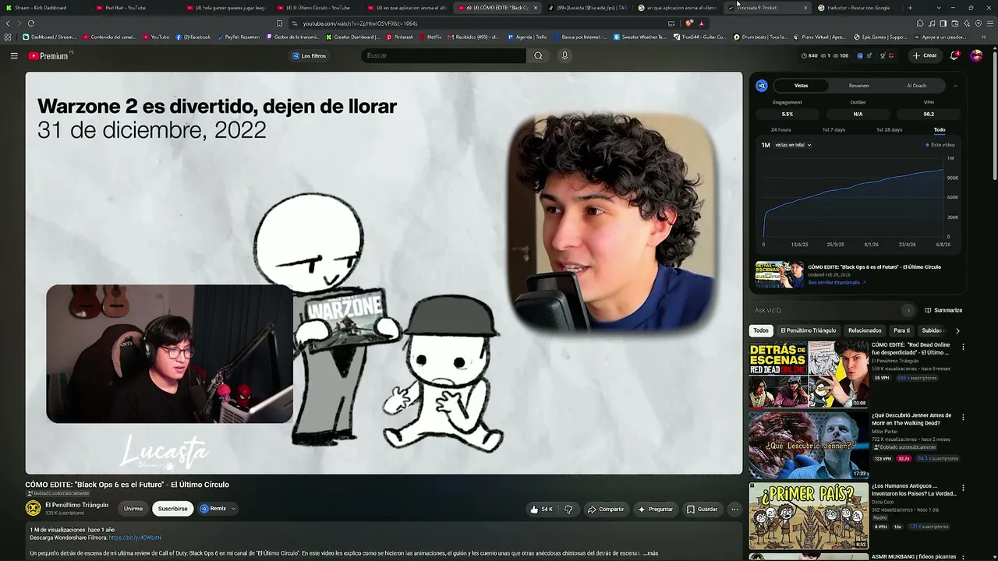This screenshot has width=998, height=561.
Task: Open Netflix bookmark in bookmarks bar
Action: (430, 37)
